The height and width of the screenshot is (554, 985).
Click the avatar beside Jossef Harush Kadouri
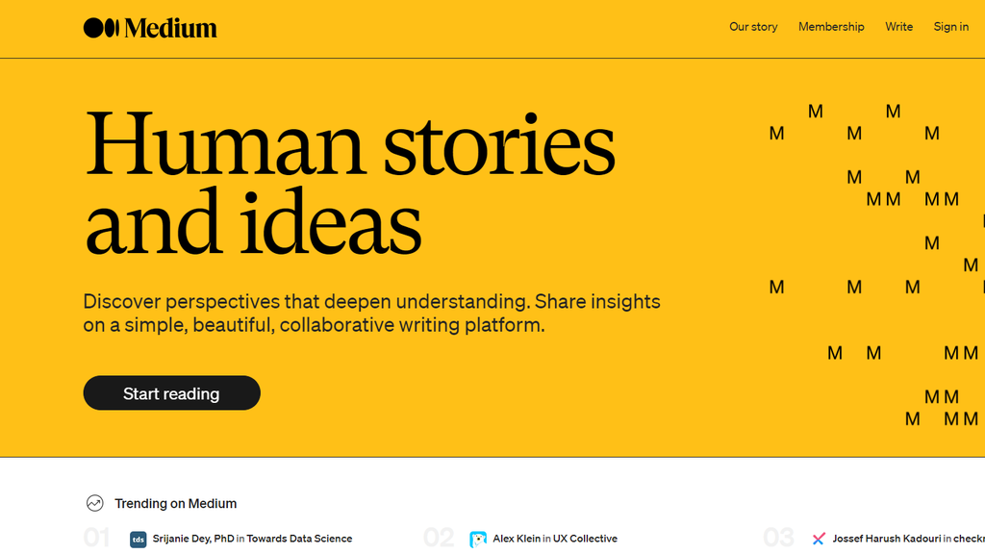(x=819, y=539)
